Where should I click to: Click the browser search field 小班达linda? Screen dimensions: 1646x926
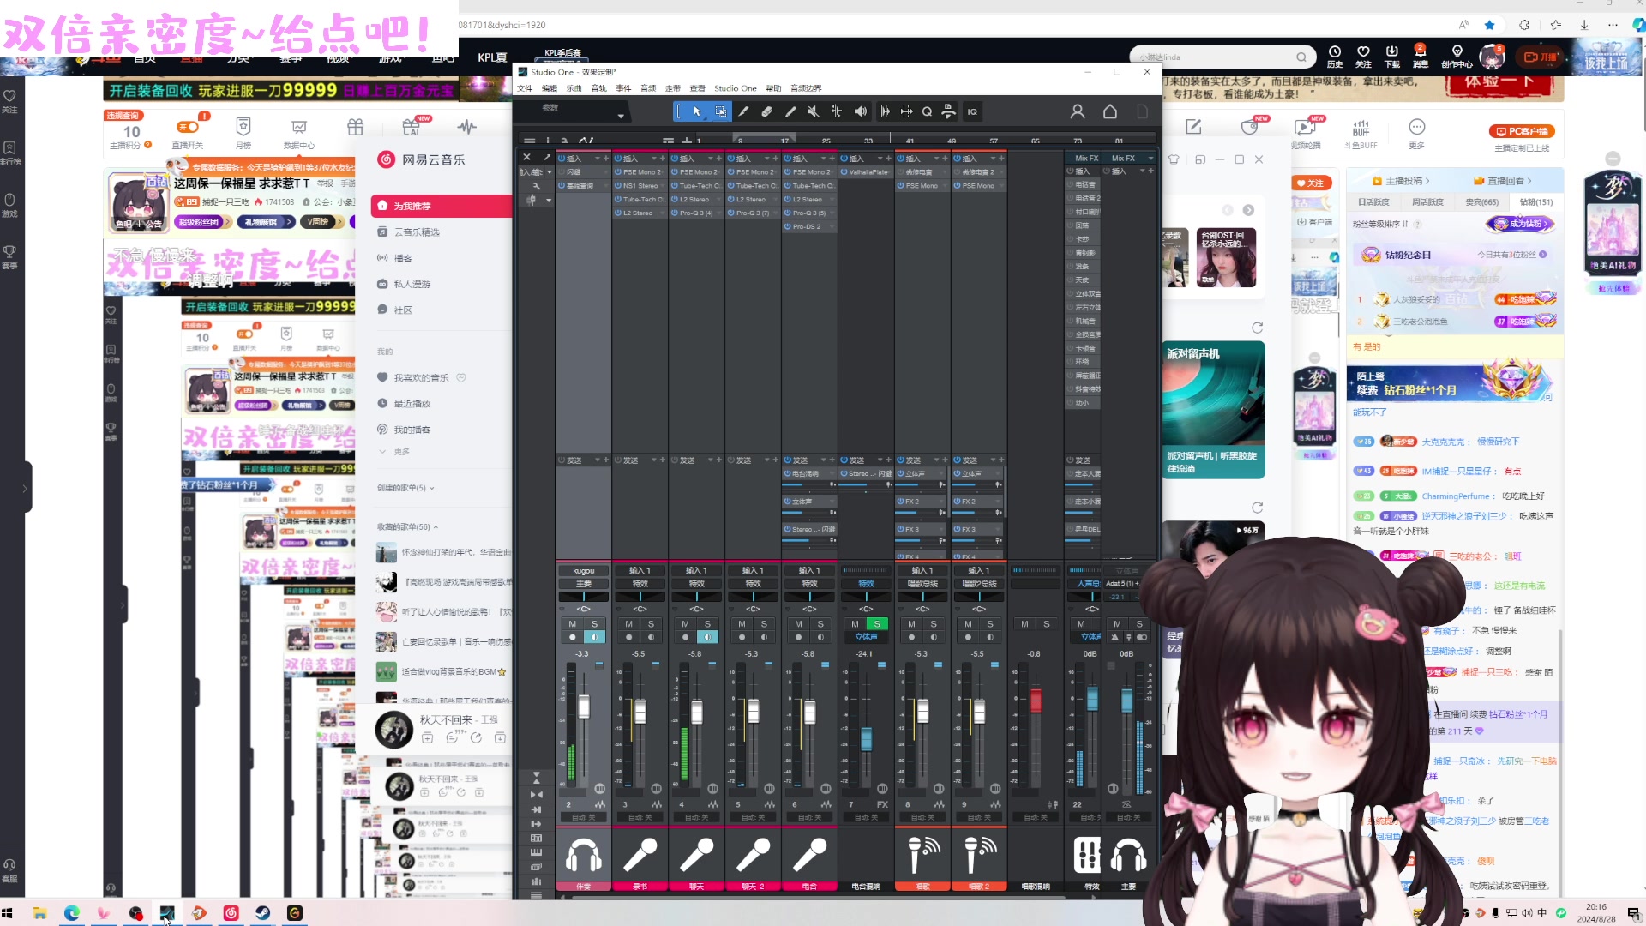pos(1222,57)
